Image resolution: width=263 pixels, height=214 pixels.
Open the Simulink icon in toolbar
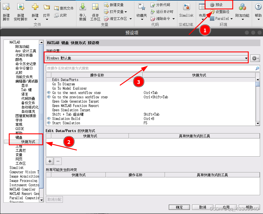tap(186, 7)
